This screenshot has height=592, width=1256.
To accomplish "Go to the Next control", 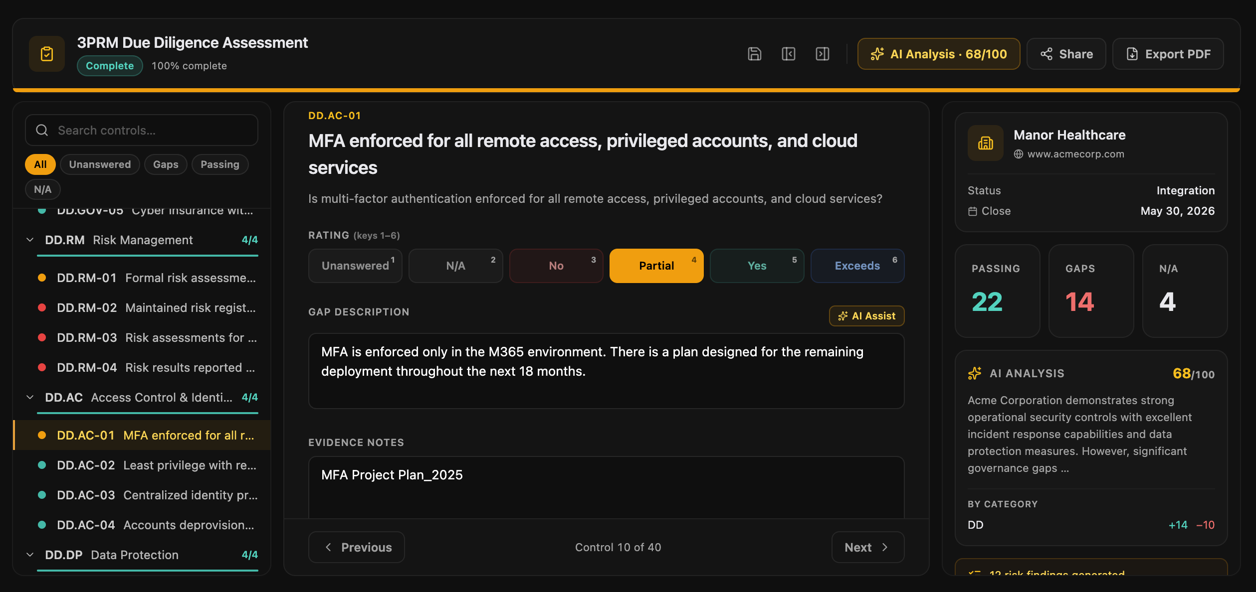I will (x=868, y=547).
